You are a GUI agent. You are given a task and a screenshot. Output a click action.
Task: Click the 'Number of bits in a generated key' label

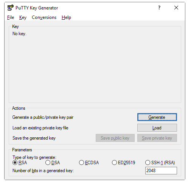coord(43,171)
